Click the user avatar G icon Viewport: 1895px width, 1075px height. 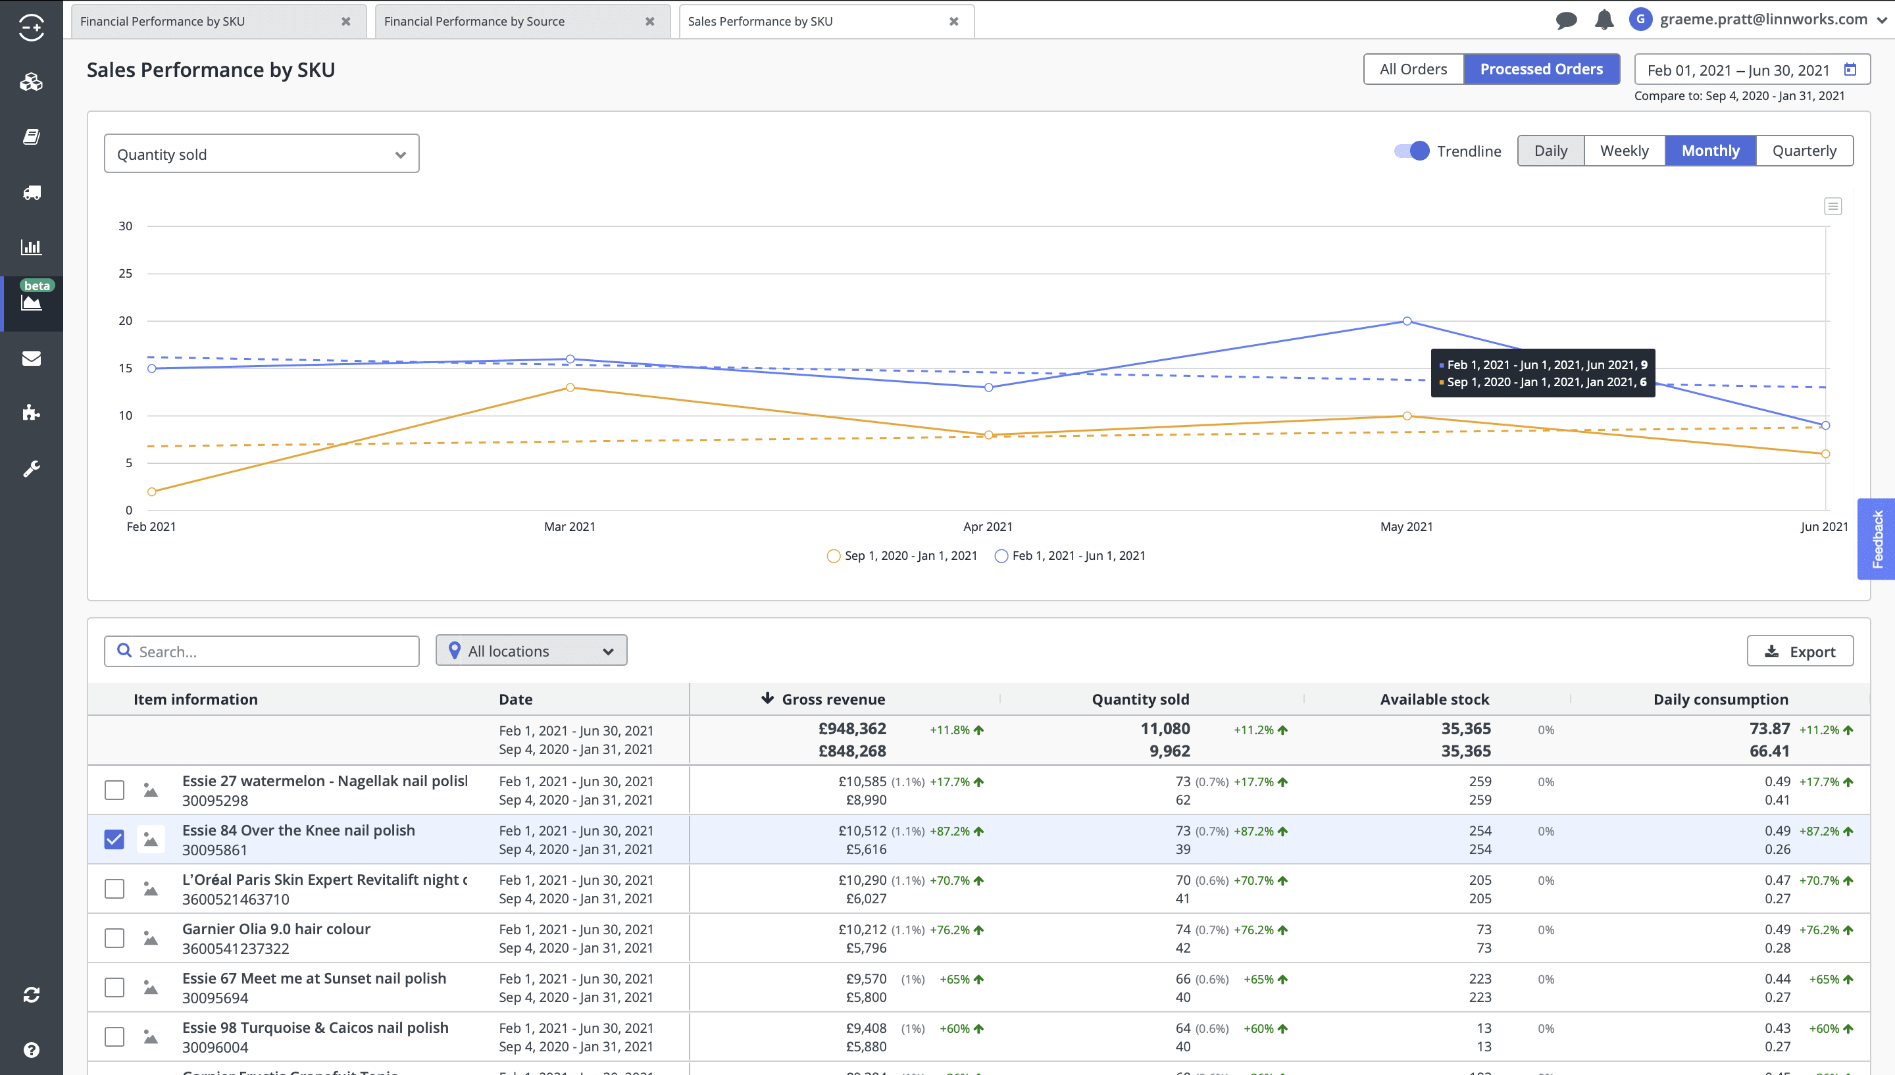tap(1640, 19)
